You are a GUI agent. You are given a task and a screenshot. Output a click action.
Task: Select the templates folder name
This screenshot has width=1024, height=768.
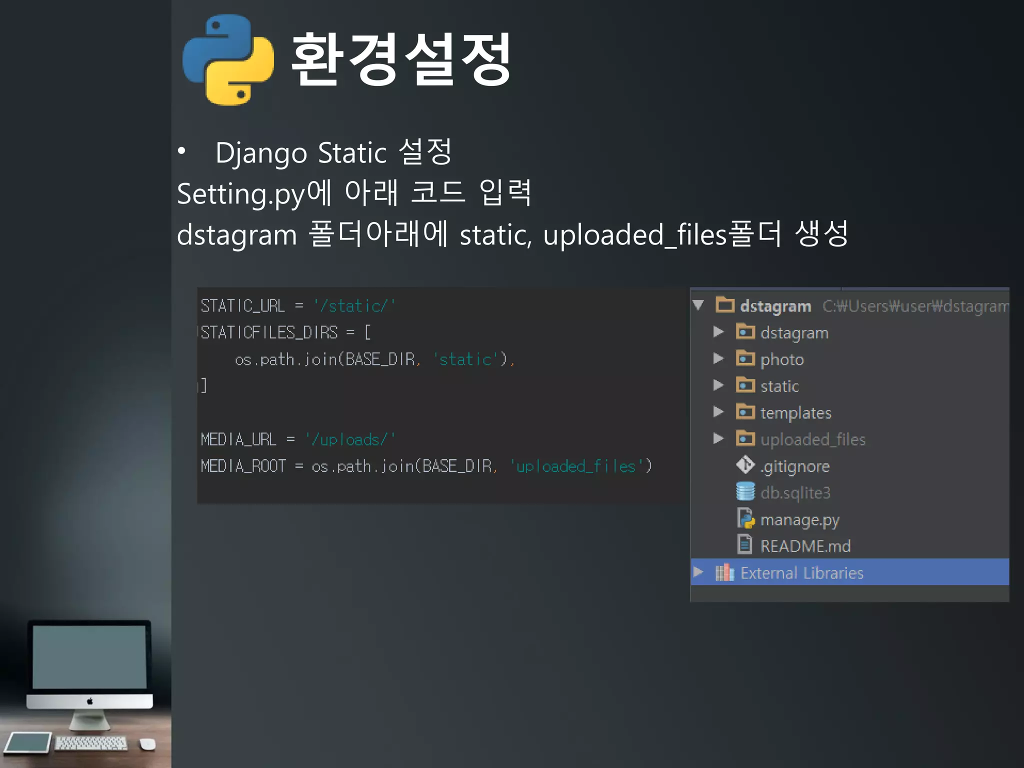[796, 413]
